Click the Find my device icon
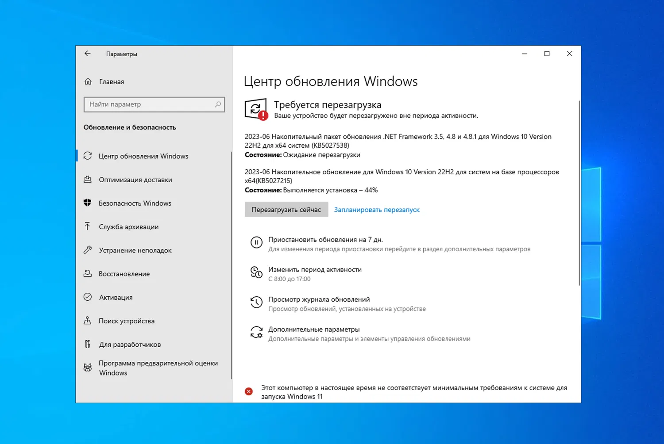Viewport: 664px width, 444px height. click(88, 321)
